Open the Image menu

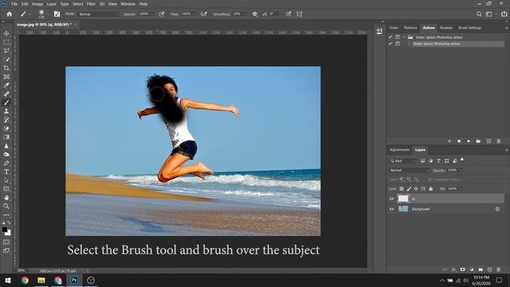point(37,4)
